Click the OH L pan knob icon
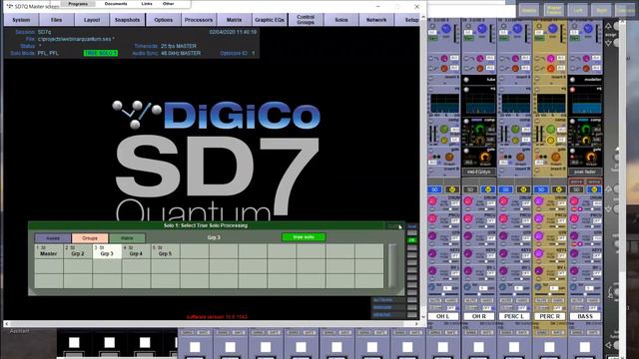This screenshot has width=639, height=359. 432,287
